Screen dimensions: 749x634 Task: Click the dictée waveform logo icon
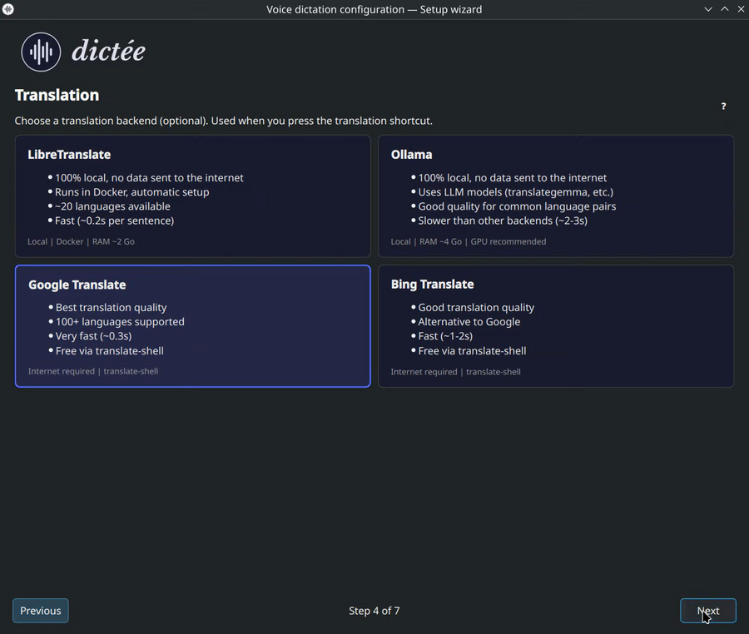[41, 52]
